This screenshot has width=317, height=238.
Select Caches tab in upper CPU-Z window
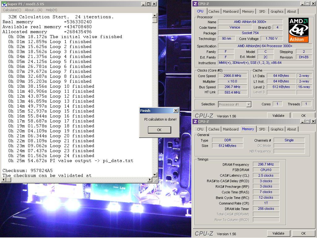(214, 11)
